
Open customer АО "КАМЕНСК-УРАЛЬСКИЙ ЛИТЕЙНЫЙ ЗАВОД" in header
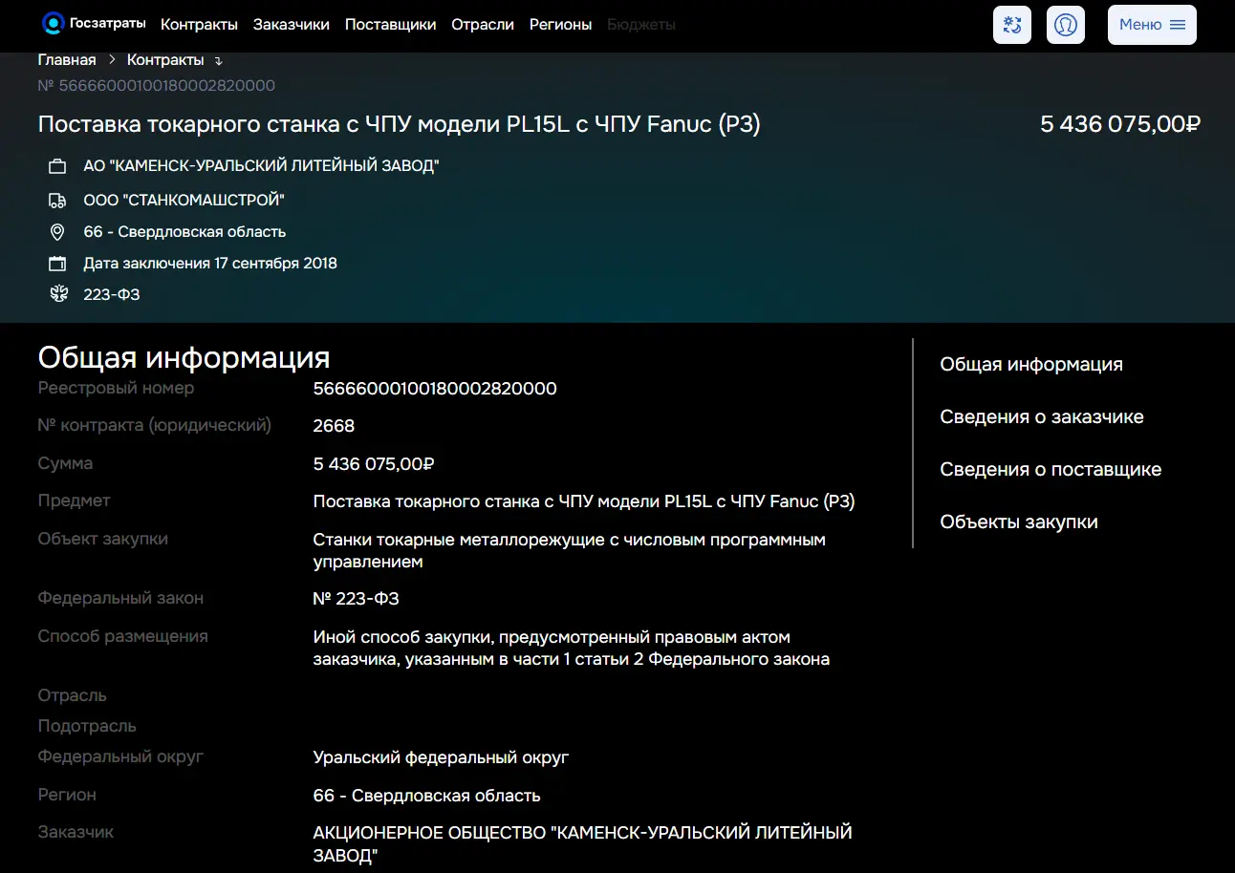(261, 166)
